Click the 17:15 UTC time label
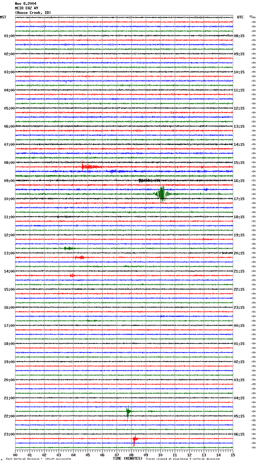Viewport: 257px width, 463px height. tap(239, 199)
